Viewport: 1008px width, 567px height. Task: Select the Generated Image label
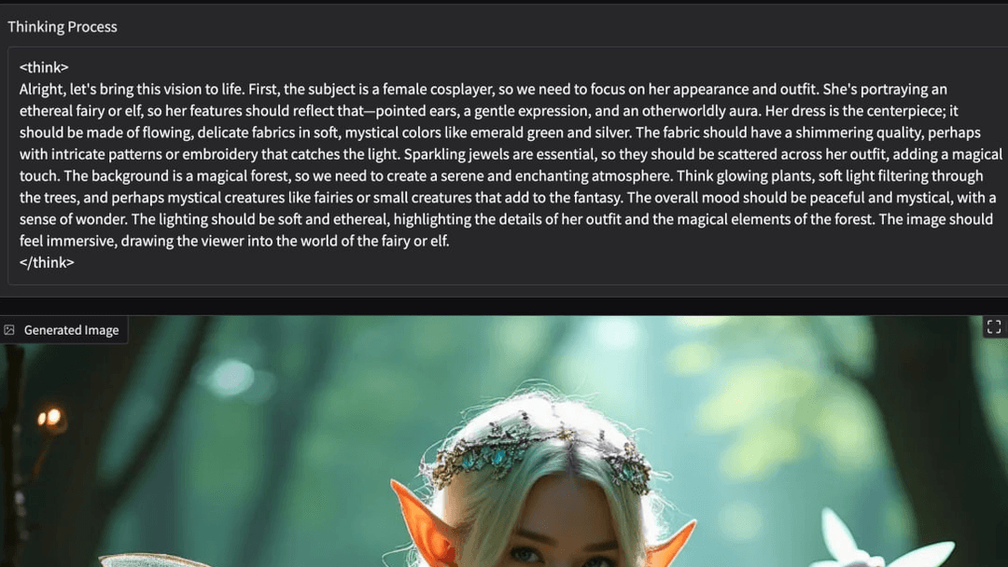71,330
